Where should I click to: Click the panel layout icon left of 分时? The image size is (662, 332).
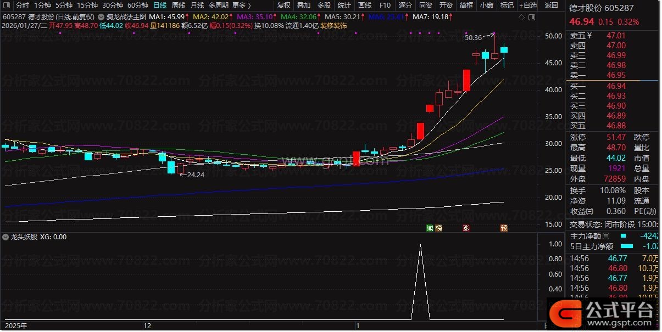pyautogui.click(x=7, y=5)
